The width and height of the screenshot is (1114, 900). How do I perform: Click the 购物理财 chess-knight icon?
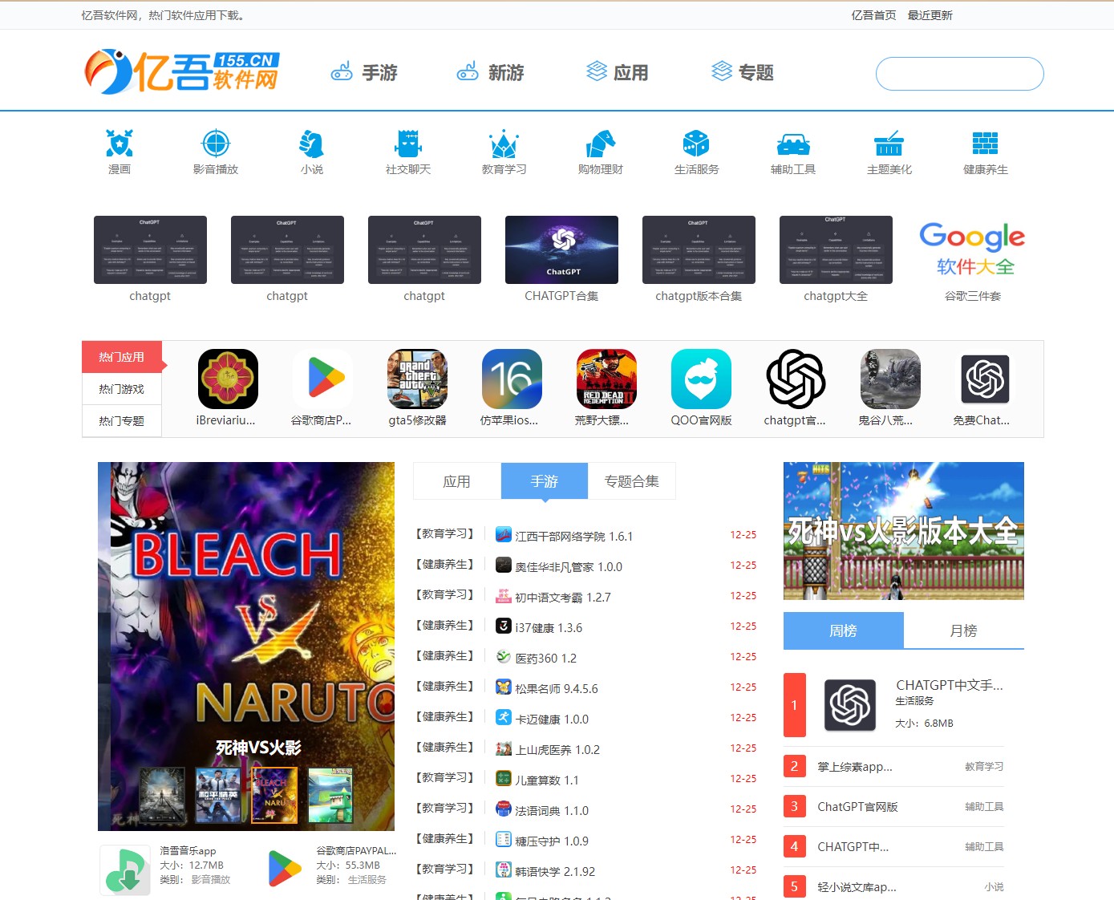coord(600,146)
